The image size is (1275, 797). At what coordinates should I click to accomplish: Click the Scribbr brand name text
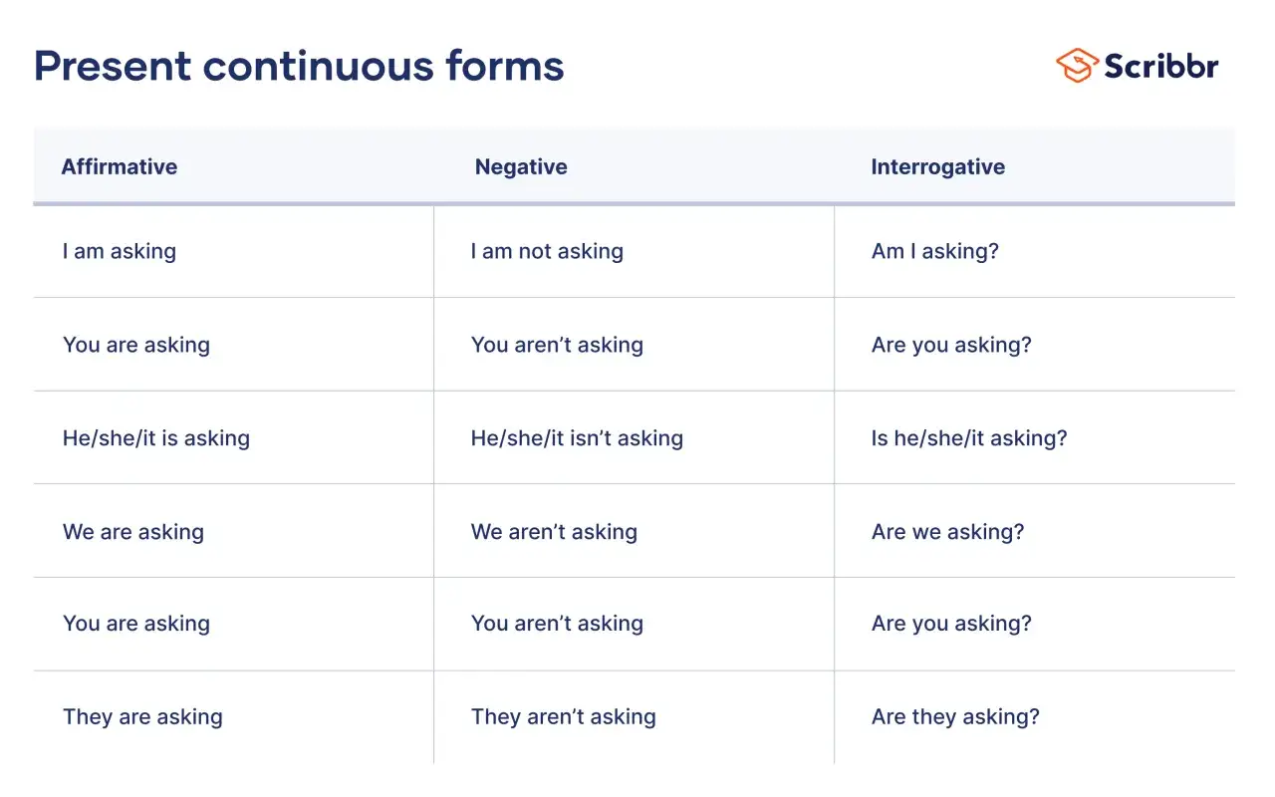pos(1161,66)
